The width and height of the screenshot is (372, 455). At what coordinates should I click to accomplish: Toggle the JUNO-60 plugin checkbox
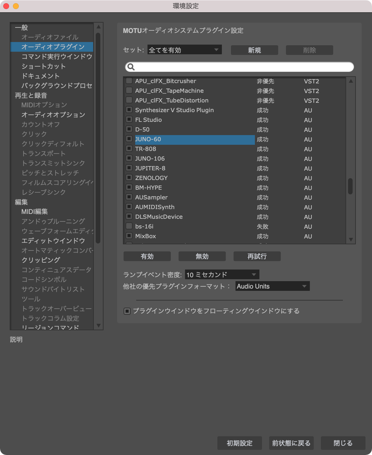(x=129, y=139)
